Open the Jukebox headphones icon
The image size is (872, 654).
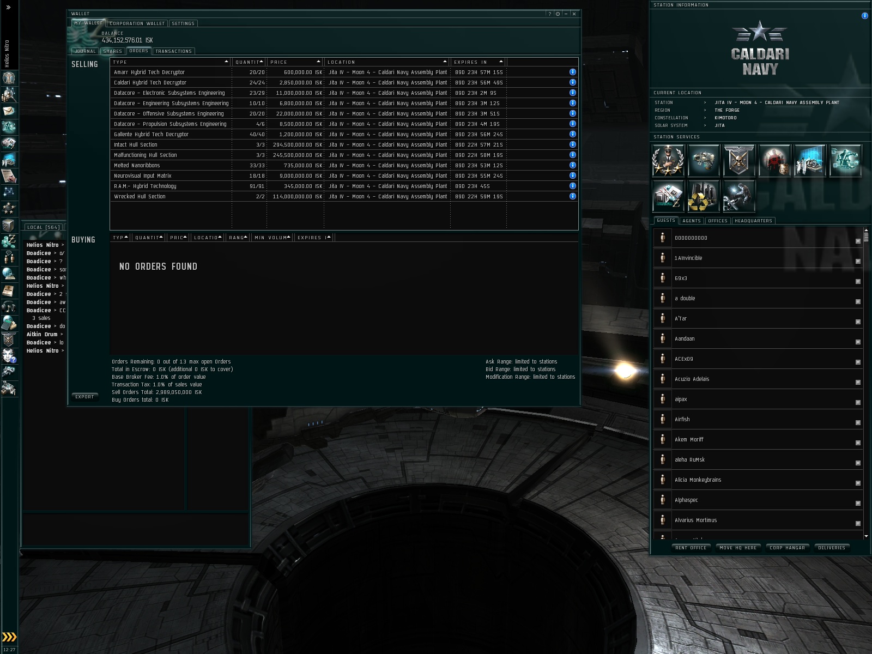tap(9, 306)
